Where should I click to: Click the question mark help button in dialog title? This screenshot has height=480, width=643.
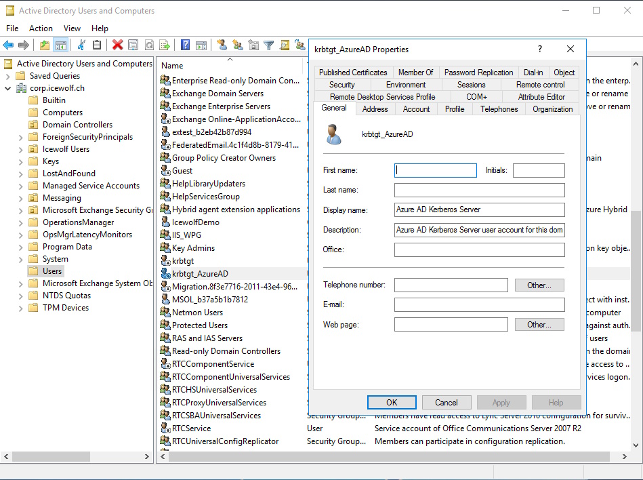click(540, 49)
